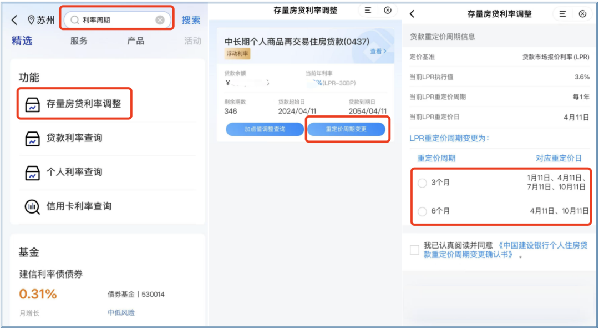Screen dimensions: 599x329
Task: Go back using the arrow in the right panel
Action: [x=412, y=14]
